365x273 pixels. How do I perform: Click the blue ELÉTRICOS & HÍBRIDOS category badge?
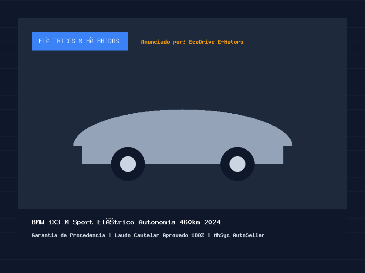tap(80, 41)
